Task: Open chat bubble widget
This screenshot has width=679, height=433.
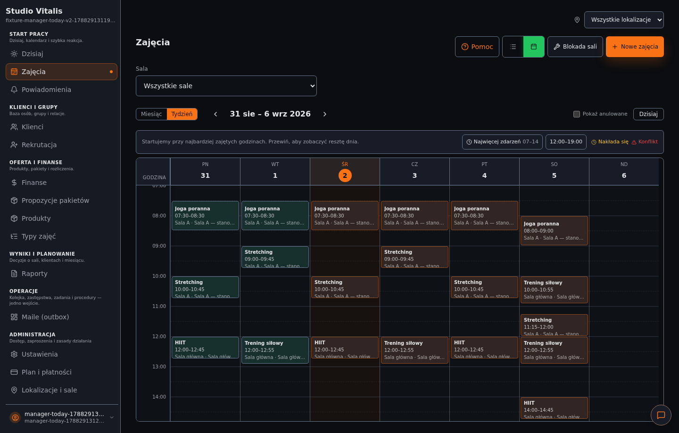Action: pos(661,415)
